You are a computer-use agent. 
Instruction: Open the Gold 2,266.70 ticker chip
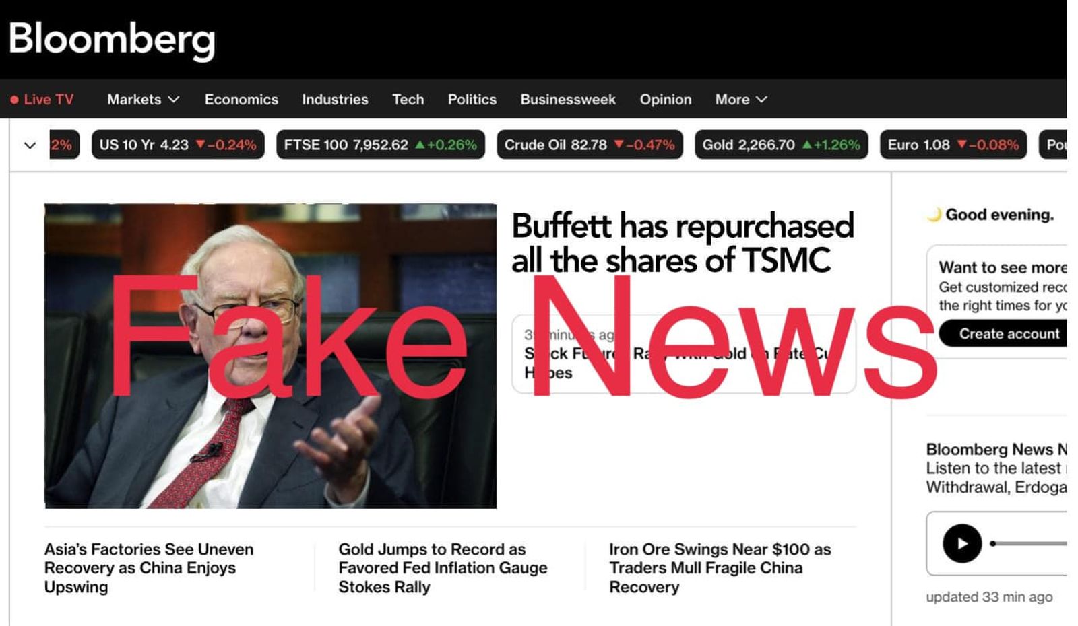pos(781,145)
